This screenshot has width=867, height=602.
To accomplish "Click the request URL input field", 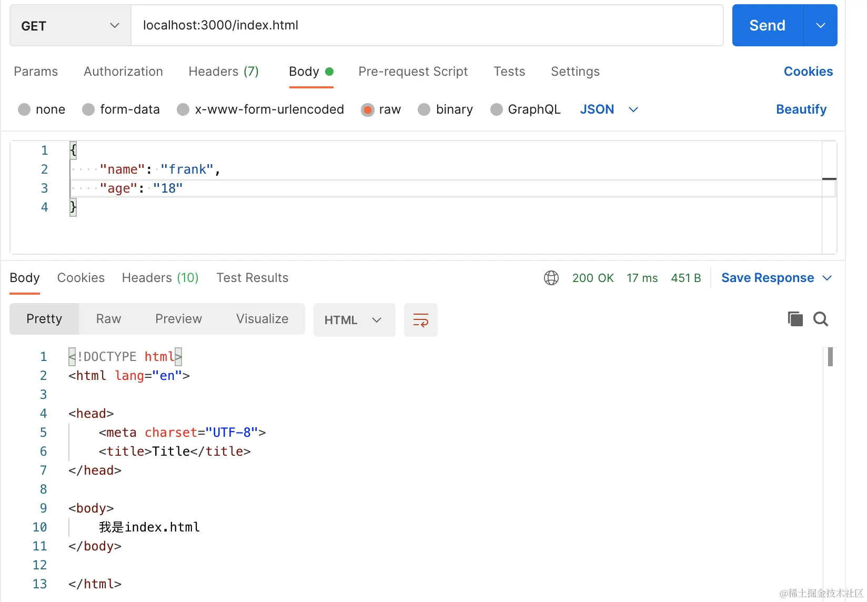I will click(427, 25).
